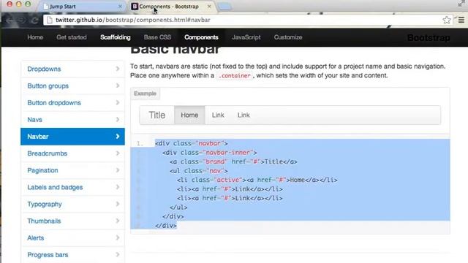Click code line with brand Title anchor
Image resolution: width=468 pixels, height=263 pixels.
click(233, 162)
